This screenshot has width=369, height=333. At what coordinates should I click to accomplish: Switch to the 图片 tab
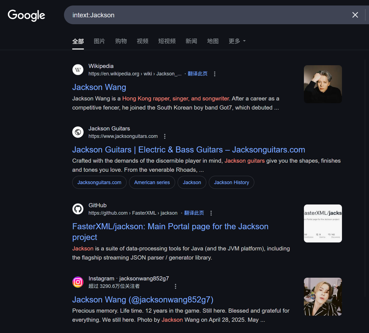point(100,41)
